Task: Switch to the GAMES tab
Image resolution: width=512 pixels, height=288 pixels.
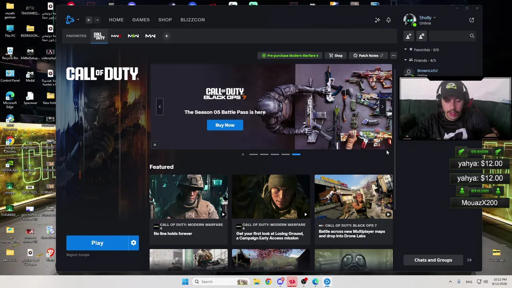Action: pos(141,20)
